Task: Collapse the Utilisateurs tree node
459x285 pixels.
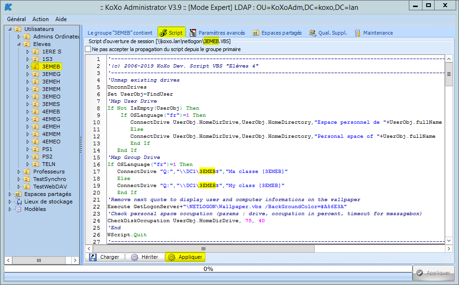Action: pyautogui.click(x=10, y=29)
